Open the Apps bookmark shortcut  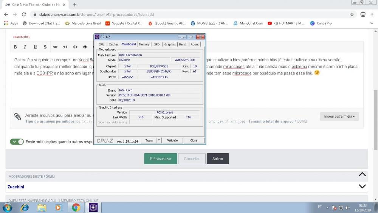11,23
